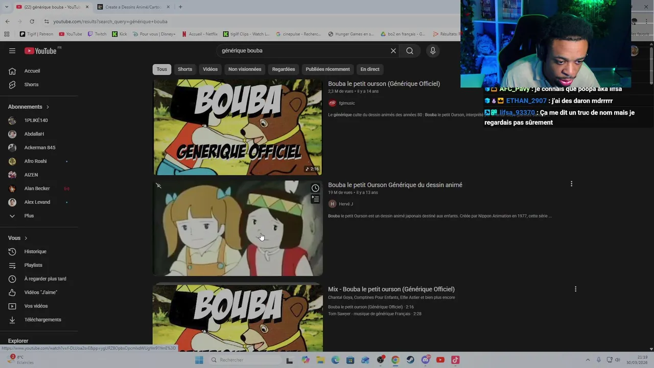
Task: Expand the Vous section
Action: pos(18,238)
